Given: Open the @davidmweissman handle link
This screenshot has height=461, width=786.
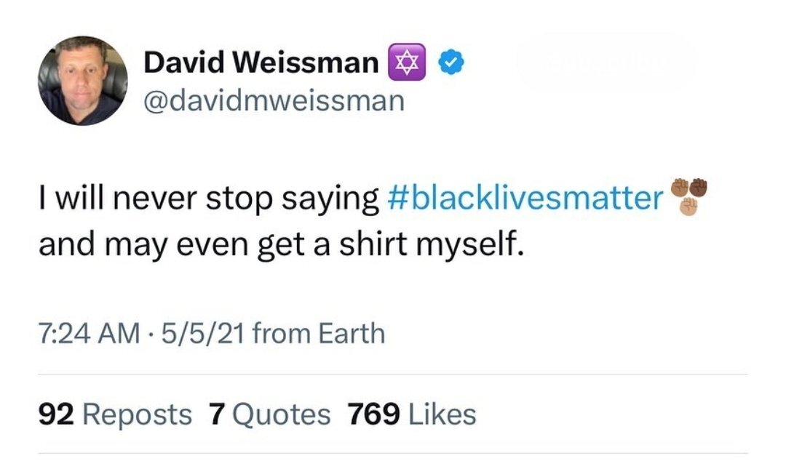Looking at the screenshot, I should (274, 100).
